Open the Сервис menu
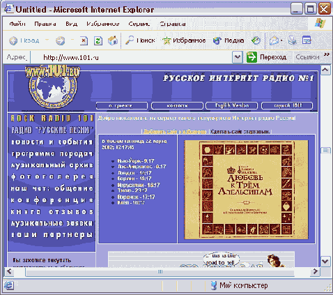Screen dimensions: 333x295 (139, 24)
